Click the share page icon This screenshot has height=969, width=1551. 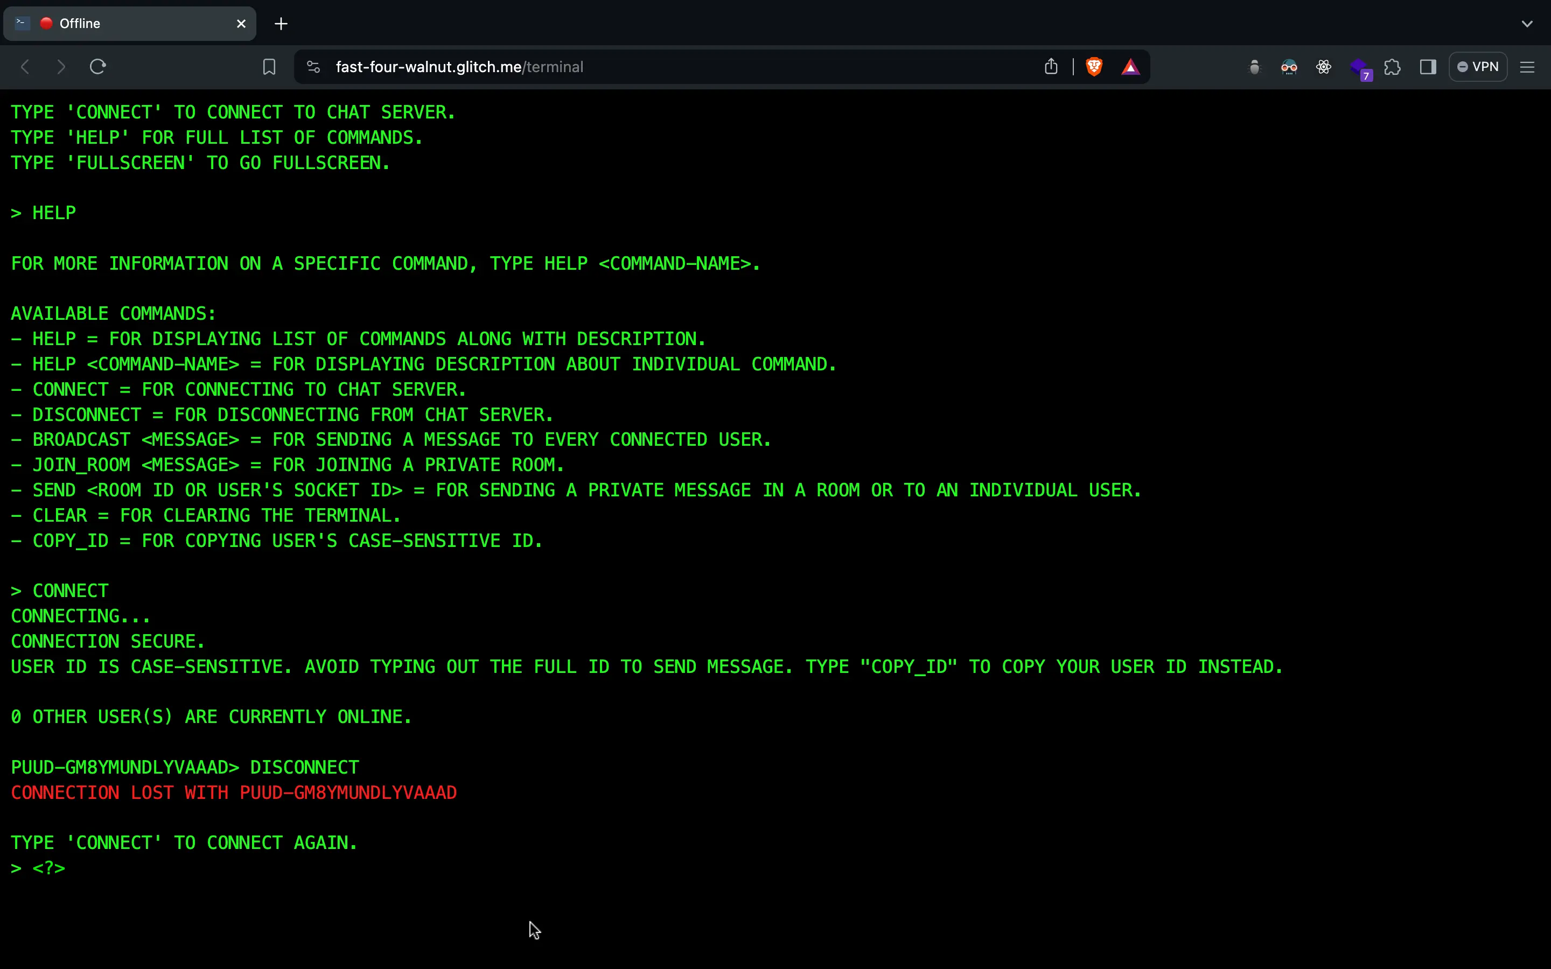pos(1051,66)
